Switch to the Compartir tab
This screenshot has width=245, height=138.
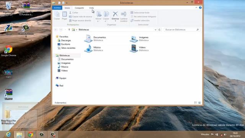click(79, 8)
